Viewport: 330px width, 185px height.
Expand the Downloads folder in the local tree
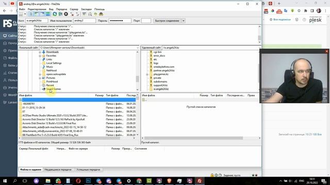point(40,52)
